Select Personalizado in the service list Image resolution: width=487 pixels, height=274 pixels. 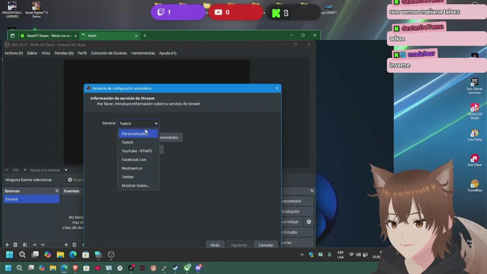pyautogui.click(x=138, y=134)
